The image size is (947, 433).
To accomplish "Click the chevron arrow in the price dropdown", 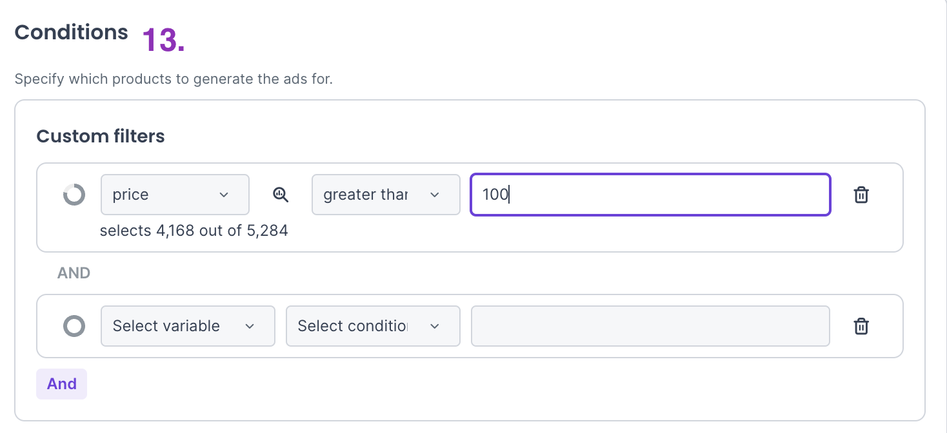I will 224,195.
